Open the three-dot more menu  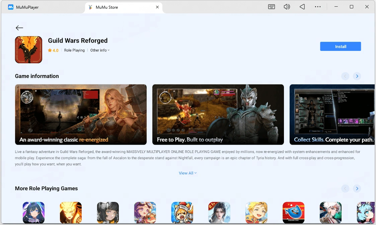(x=318, y=7)
